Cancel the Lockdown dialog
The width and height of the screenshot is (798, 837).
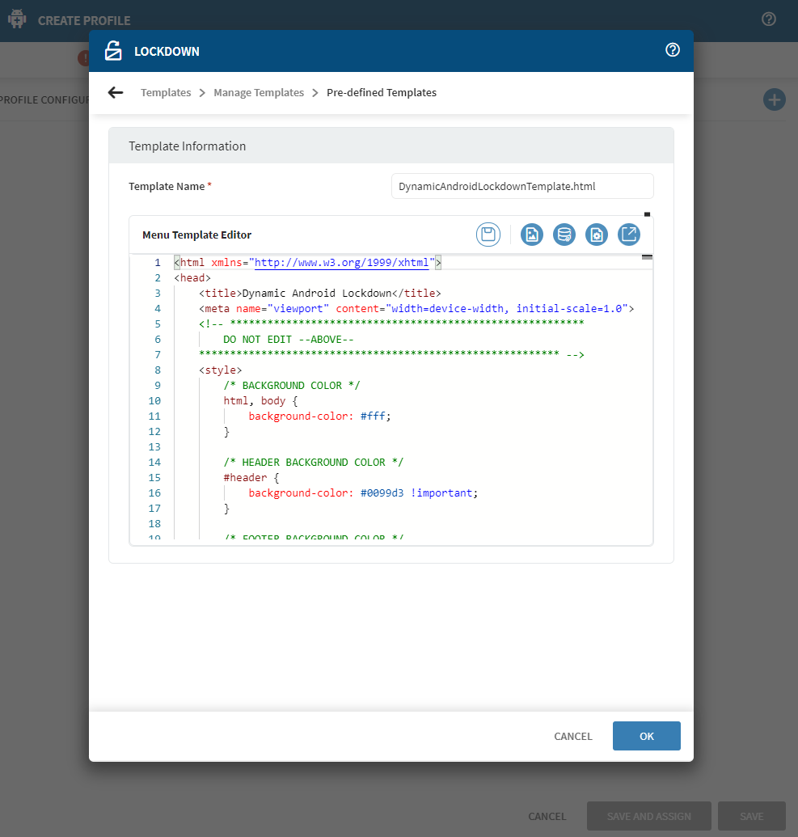click(x=572, y=736)
